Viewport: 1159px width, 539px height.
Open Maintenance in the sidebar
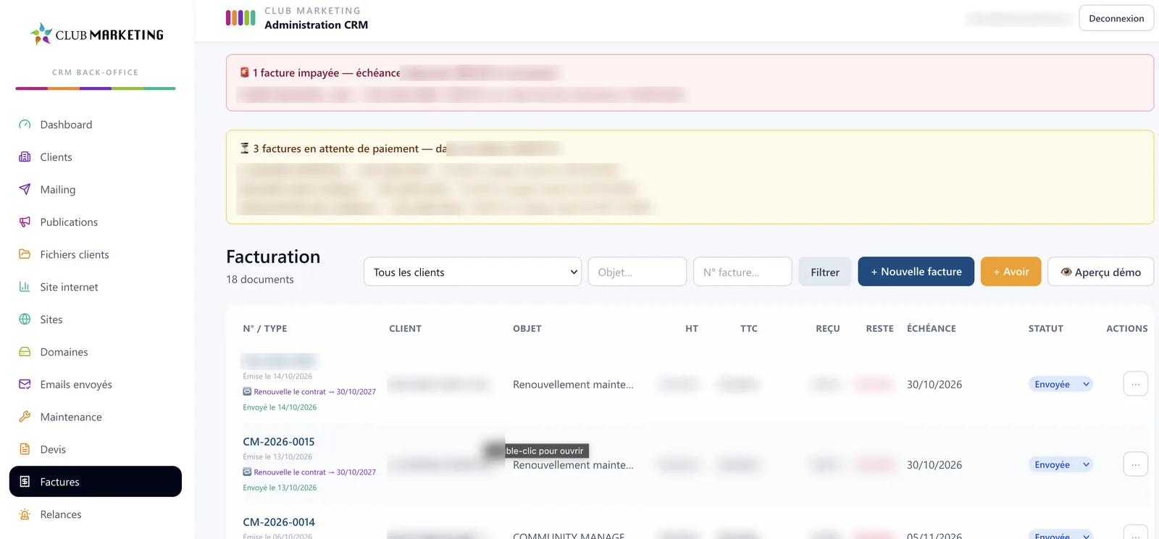click(96, 417)
